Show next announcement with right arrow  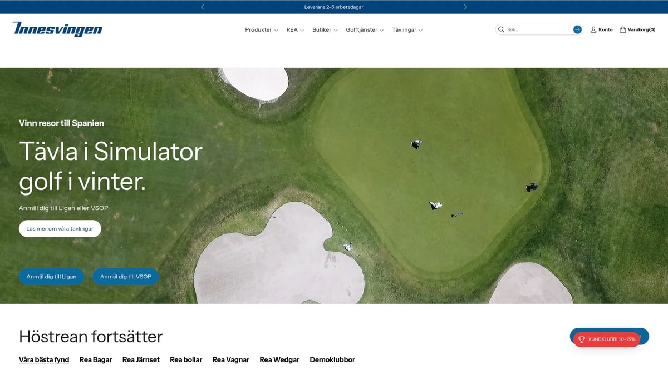[465, 7]
